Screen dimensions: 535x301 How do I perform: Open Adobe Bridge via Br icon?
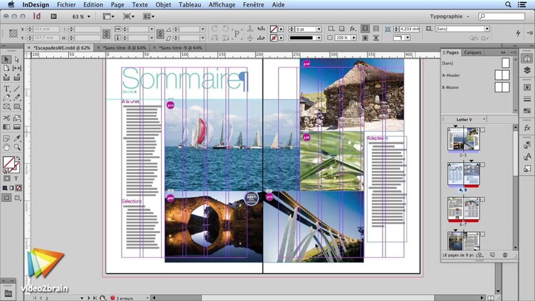[54, 16]
